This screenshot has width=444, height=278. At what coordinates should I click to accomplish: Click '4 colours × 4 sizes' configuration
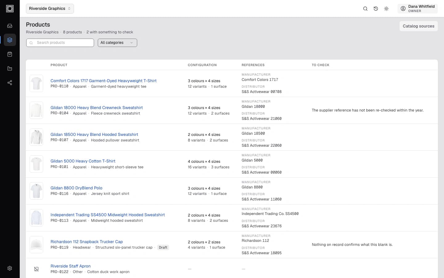[204, 162]
